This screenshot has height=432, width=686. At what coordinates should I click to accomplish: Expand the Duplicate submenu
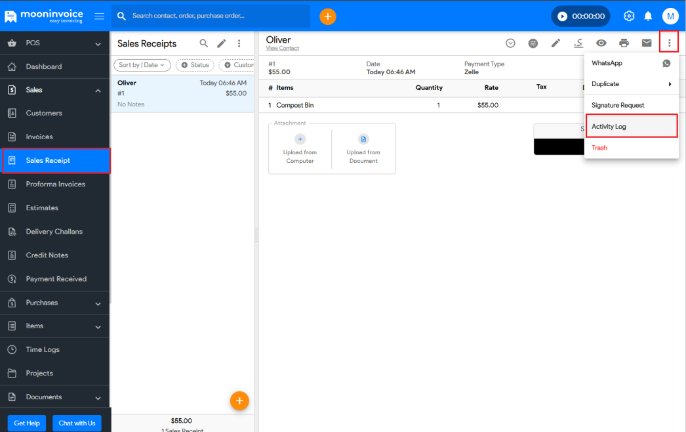[x=632, y=84]
